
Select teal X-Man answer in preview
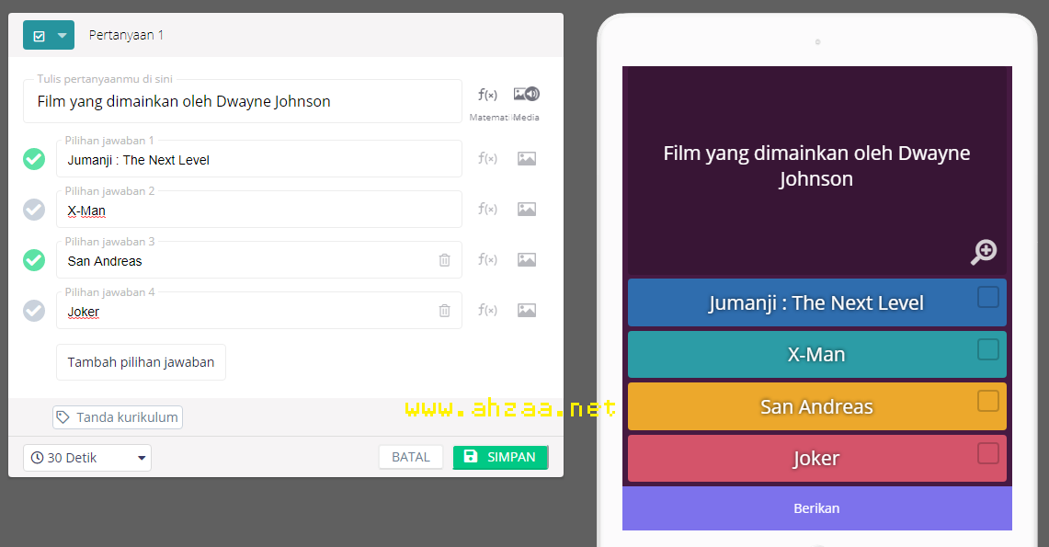click(816, 355)
